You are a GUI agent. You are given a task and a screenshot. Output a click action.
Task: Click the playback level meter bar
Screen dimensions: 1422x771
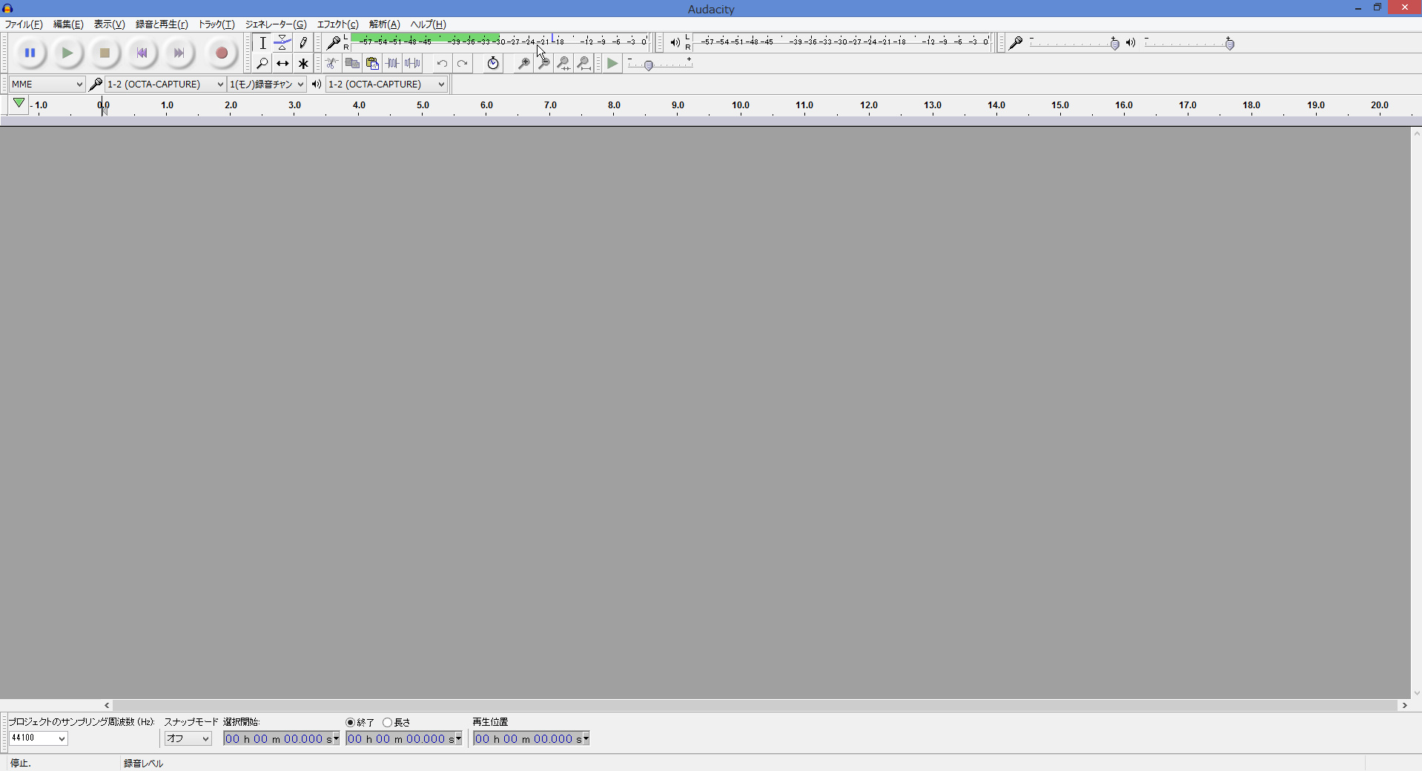click(841, 42)
